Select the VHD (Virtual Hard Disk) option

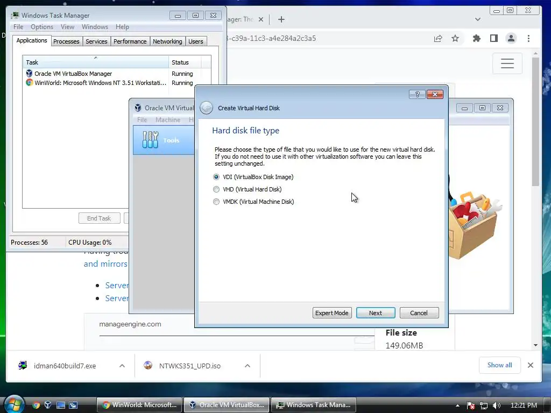248,189
